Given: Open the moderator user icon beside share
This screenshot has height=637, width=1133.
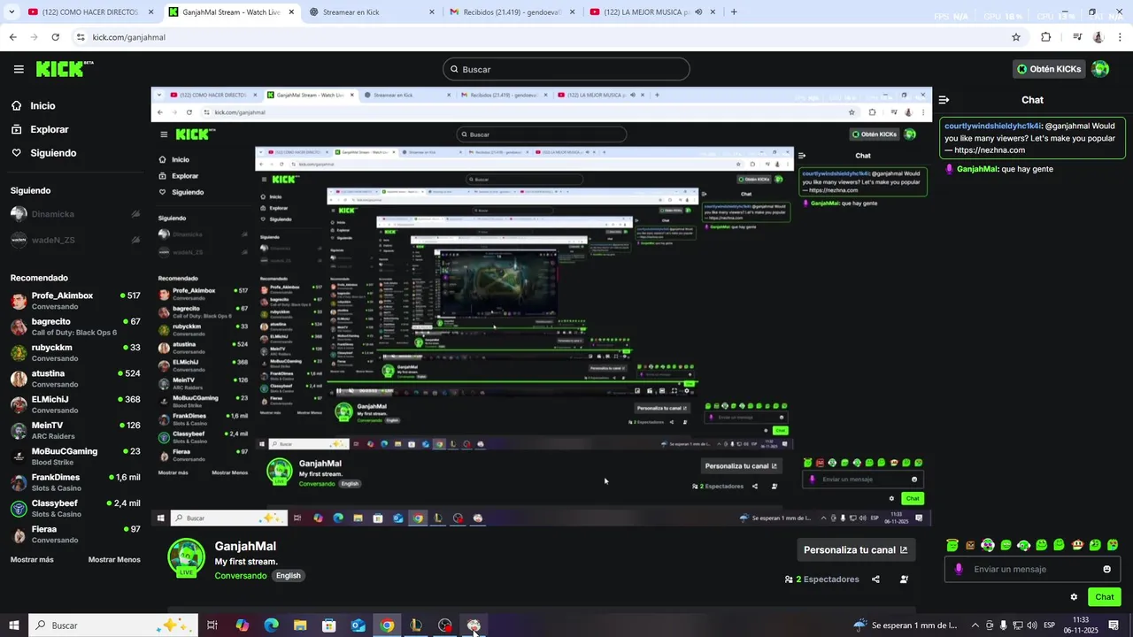Looking at the screenshot, I should tap(904, 579).
